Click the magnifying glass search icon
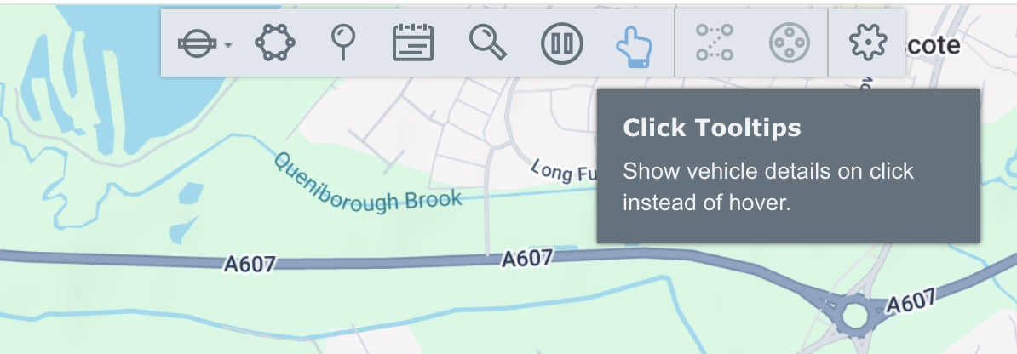This screenshot has height=354, width=1017. (x=488, y=43)
